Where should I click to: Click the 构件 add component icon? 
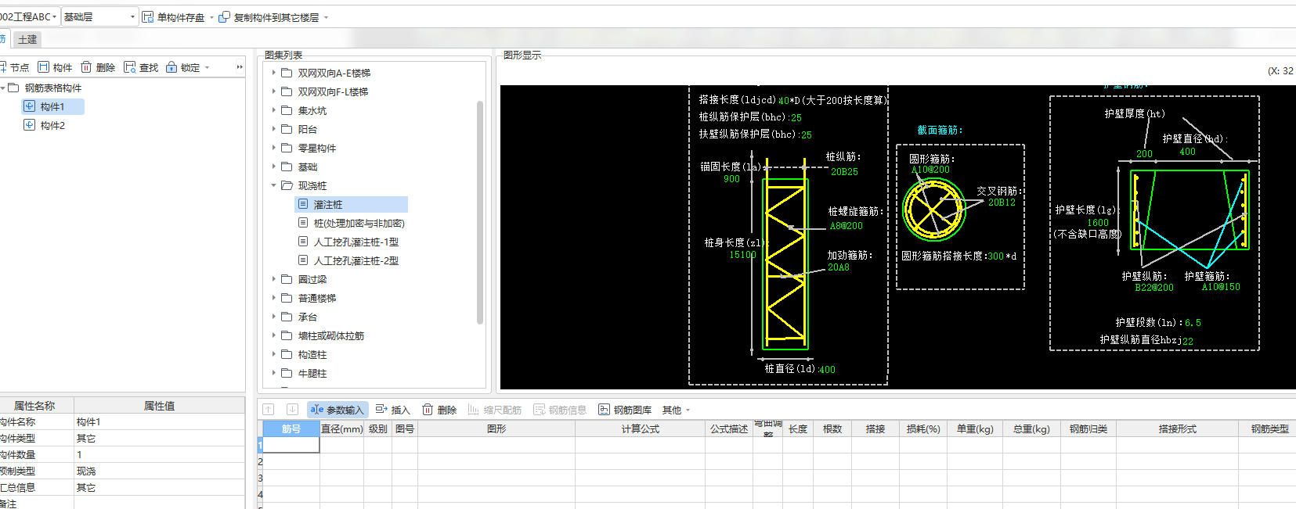pos(44,67)
